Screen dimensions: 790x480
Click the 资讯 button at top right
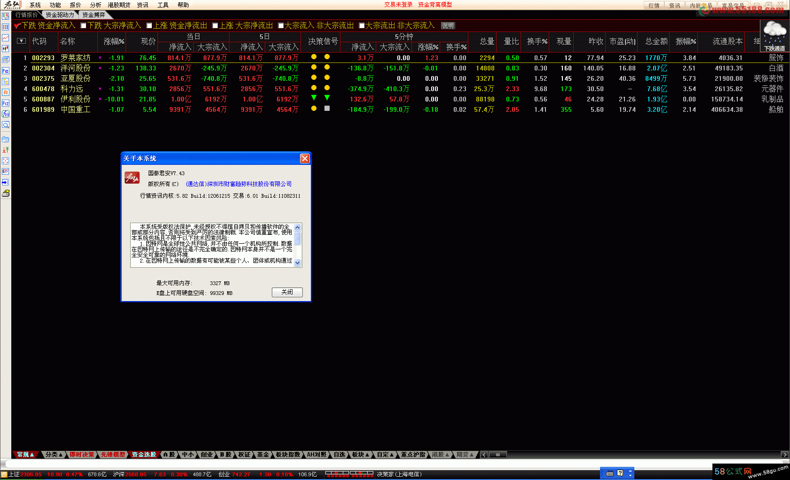[x=675, y=5]
